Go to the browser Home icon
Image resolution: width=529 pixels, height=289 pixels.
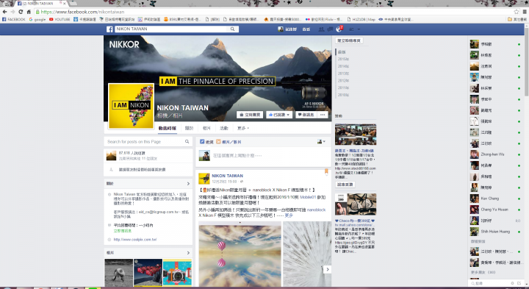click(29, 12)
